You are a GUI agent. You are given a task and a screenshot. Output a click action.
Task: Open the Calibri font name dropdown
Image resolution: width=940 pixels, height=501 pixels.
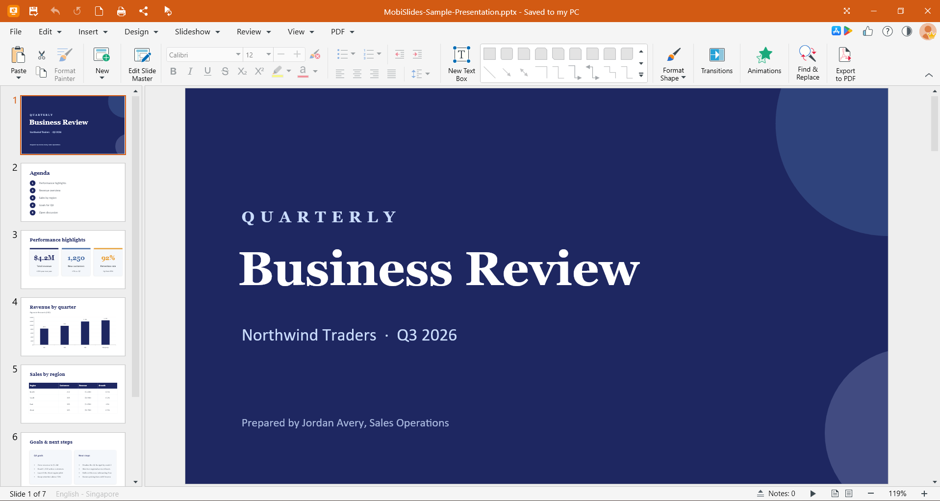pyautogui.click(x=238, y=54)
